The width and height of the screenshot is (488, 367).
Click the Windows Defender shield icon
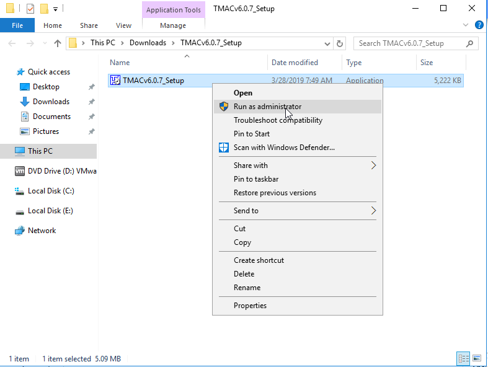[224, 148]
